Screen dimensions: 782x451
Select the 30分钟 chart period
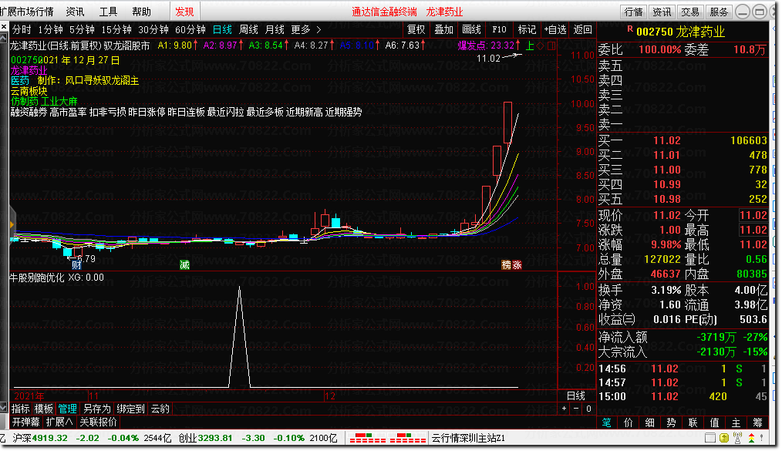[x=153, y=30]
